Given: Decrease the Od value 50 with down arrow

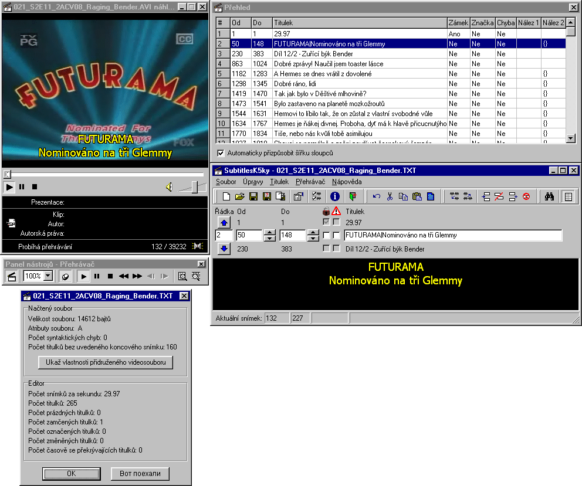Looking at the screenshot, I should click(x=269, y=238).
